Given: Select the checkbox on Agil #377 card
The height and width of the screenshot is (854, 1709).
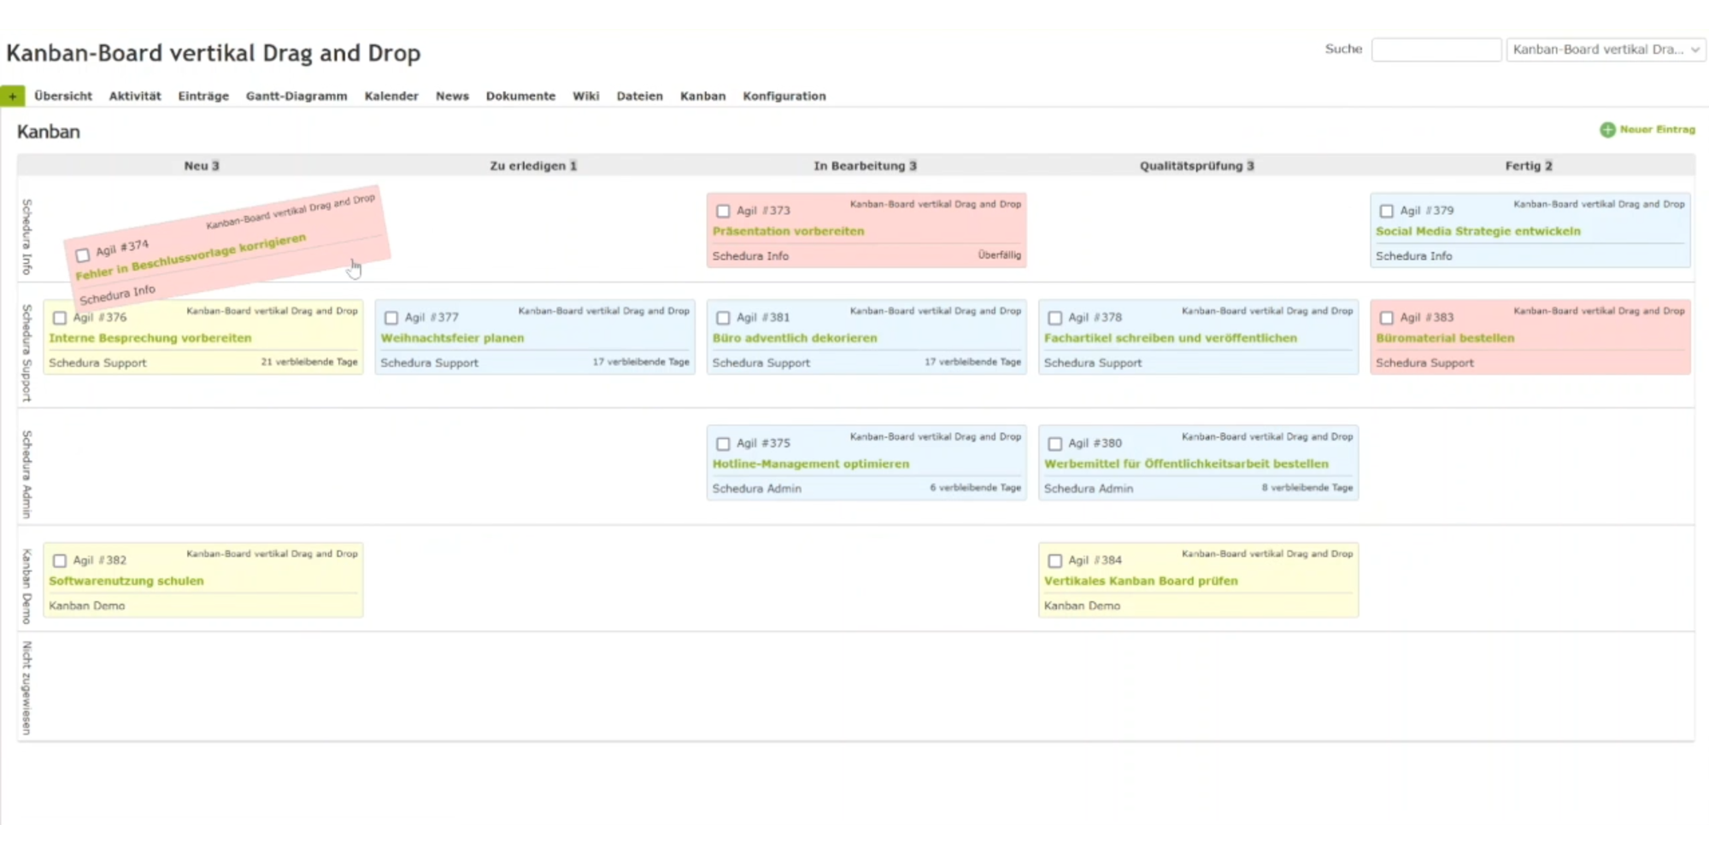Looking at the screenshot, I should [391, 318].
